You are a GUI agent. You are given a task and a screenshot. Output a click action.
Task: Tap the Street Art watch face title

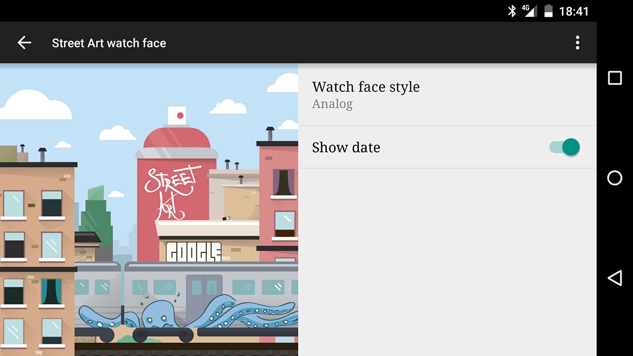tap(109, 43)
